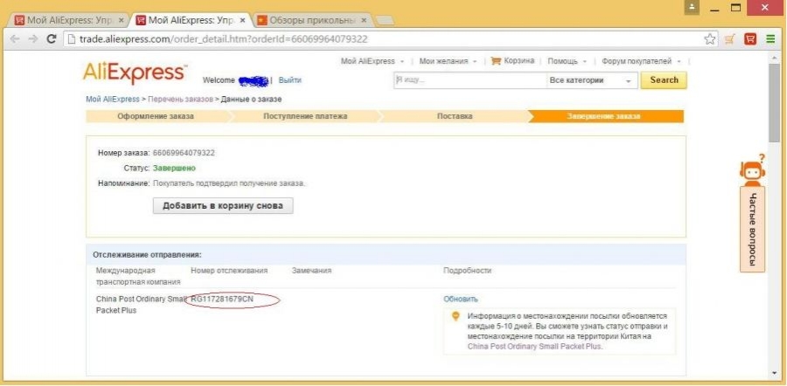The height and width of the screenshot is (386, 787).
Task: Open the shopping cart extension icon
Action: (730, 39)
